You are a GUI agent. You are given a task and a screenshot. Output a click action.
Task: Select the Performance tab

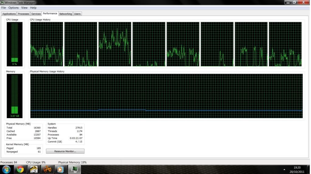tap(50, 13)
